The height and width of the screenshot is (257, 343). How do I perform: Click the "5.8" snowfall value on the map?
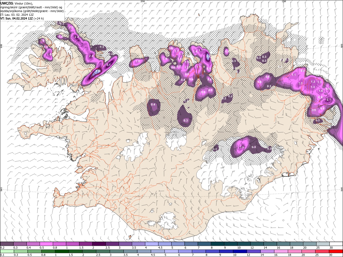pos(208,56)
